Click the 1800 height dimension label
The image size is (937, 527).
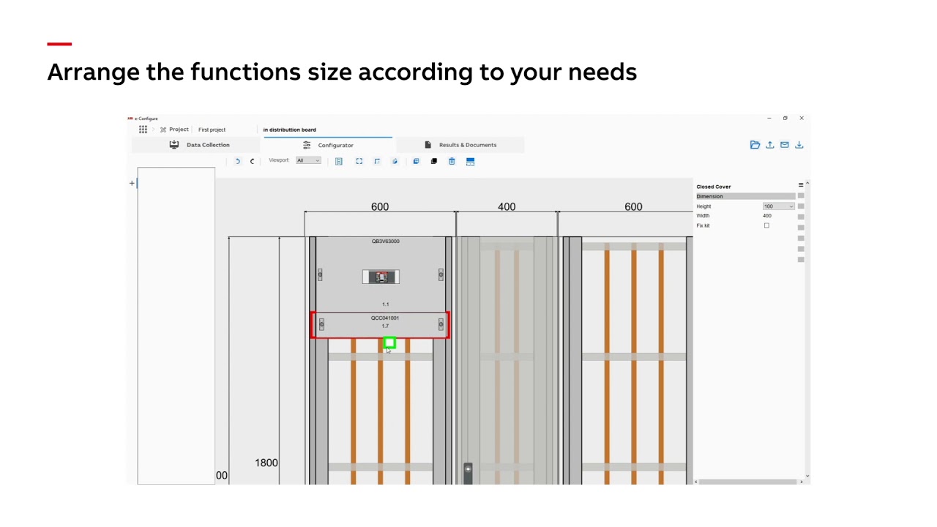click(266, 463)
